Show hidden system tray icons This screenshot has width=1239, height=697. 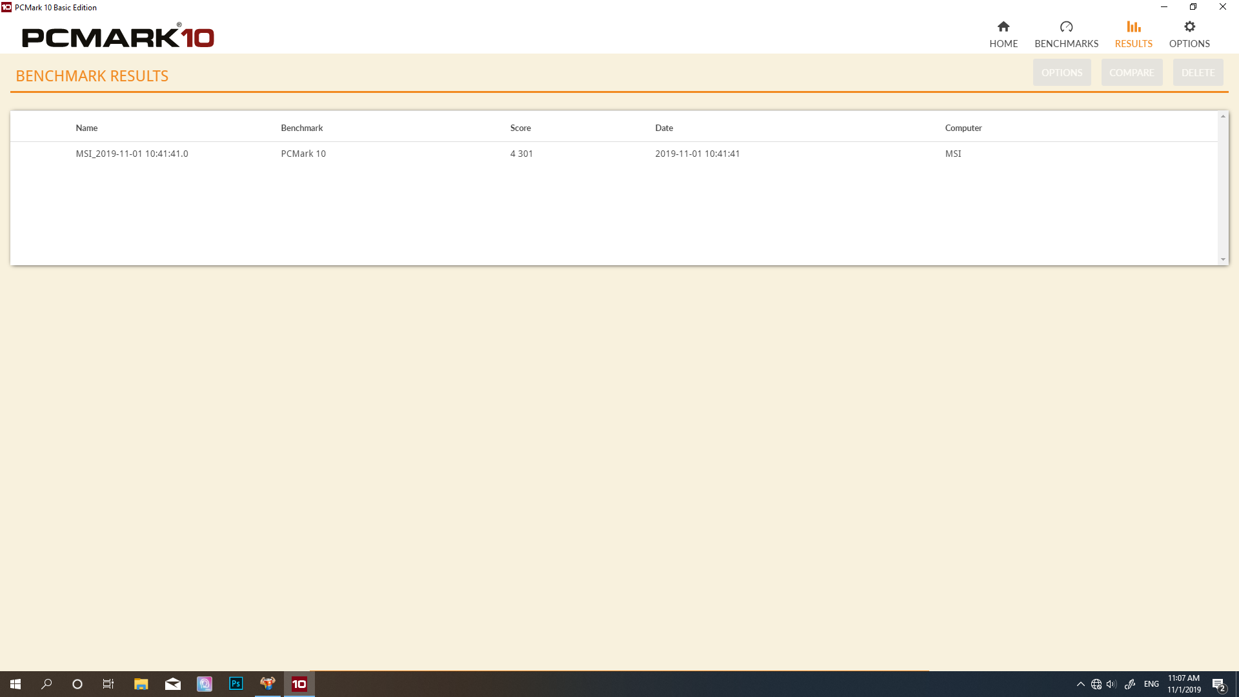click(1080, 684)
